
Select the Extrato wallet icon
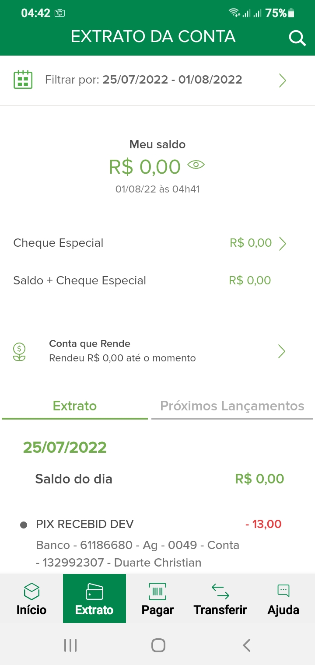[94, 591]
